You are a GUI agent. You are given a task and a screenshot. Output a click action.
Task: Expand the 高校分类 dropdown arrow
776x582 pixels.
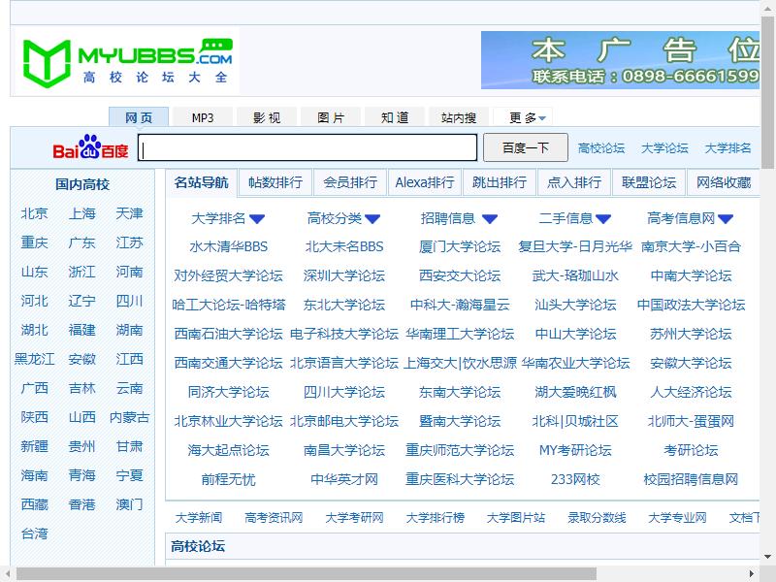tap(372, 219)
